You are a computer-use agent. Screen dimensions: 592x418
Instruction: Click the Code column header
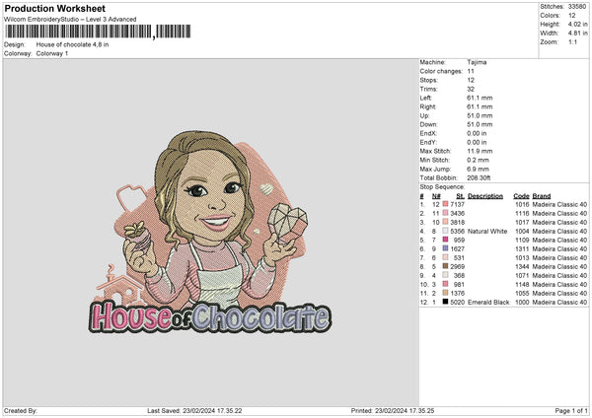[522, 195]
